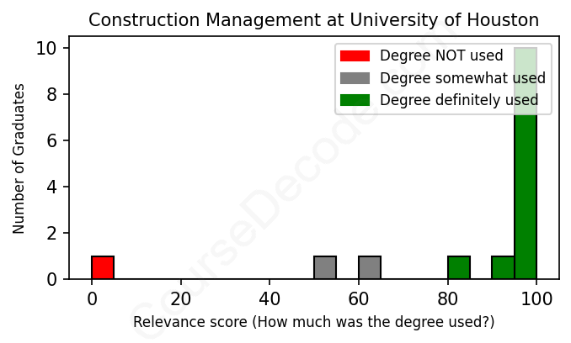Select the "Degree definitely used" legend label
Screen dimensions: 571x343
point(459,101)
